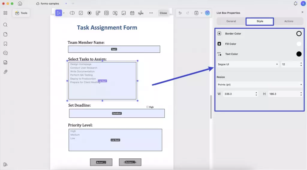Click the save icon

196,13
